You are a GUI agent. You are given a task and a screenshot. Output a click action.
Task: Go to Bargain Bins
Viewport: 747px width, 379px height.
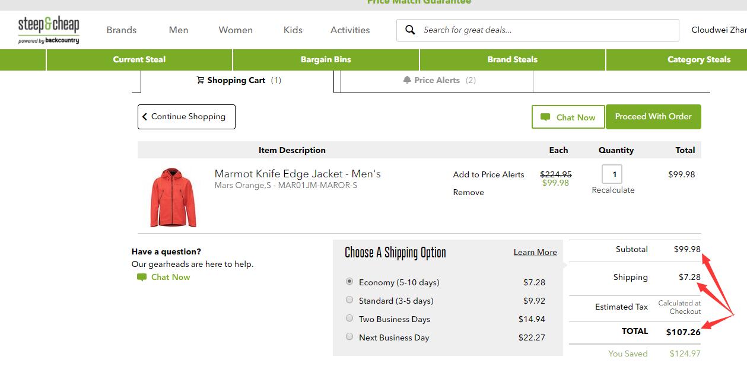(326, 59)
